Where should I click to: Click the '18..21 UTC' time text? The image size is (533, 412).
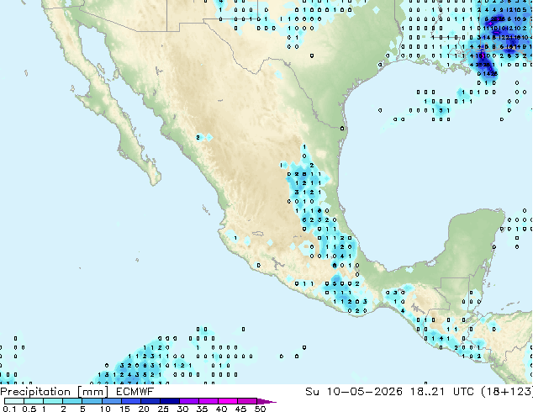point(442,392)
